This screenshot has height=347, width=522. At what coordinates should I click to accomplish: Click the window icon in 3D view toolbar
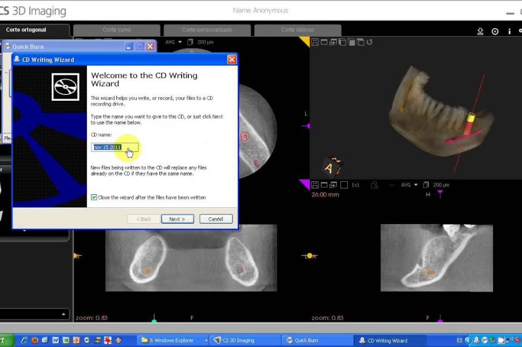[x=324, y=42]
